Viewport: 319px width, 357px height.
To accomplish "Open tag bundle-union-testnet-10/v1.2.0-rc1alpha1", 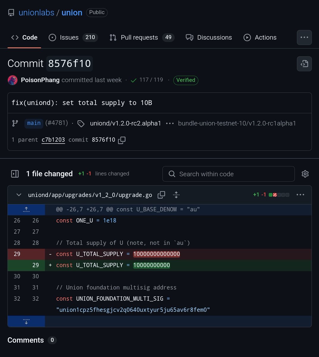I will [x=237, y=123].
